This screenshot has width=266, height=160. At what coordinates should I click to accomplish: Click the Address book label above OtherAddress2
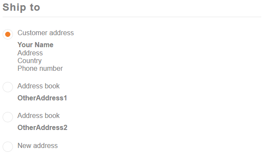point(38,116)
